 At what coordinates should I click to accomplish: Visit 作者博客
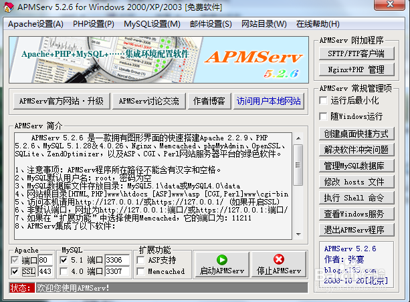(209, 101)
